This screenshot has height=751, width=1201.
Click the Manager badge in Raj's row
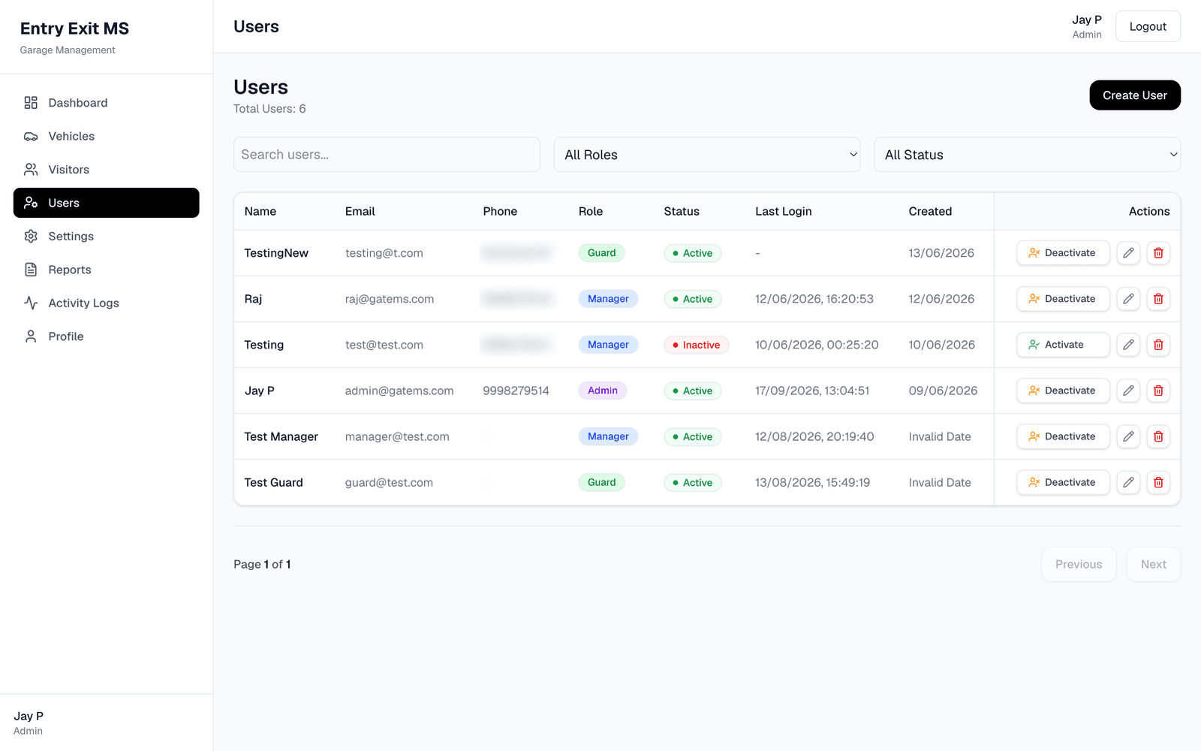(x=608, y=299)
